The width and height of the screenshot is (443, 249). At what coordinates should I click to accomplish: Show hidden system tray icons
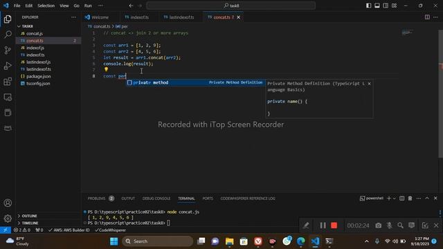tap(366, 241)
